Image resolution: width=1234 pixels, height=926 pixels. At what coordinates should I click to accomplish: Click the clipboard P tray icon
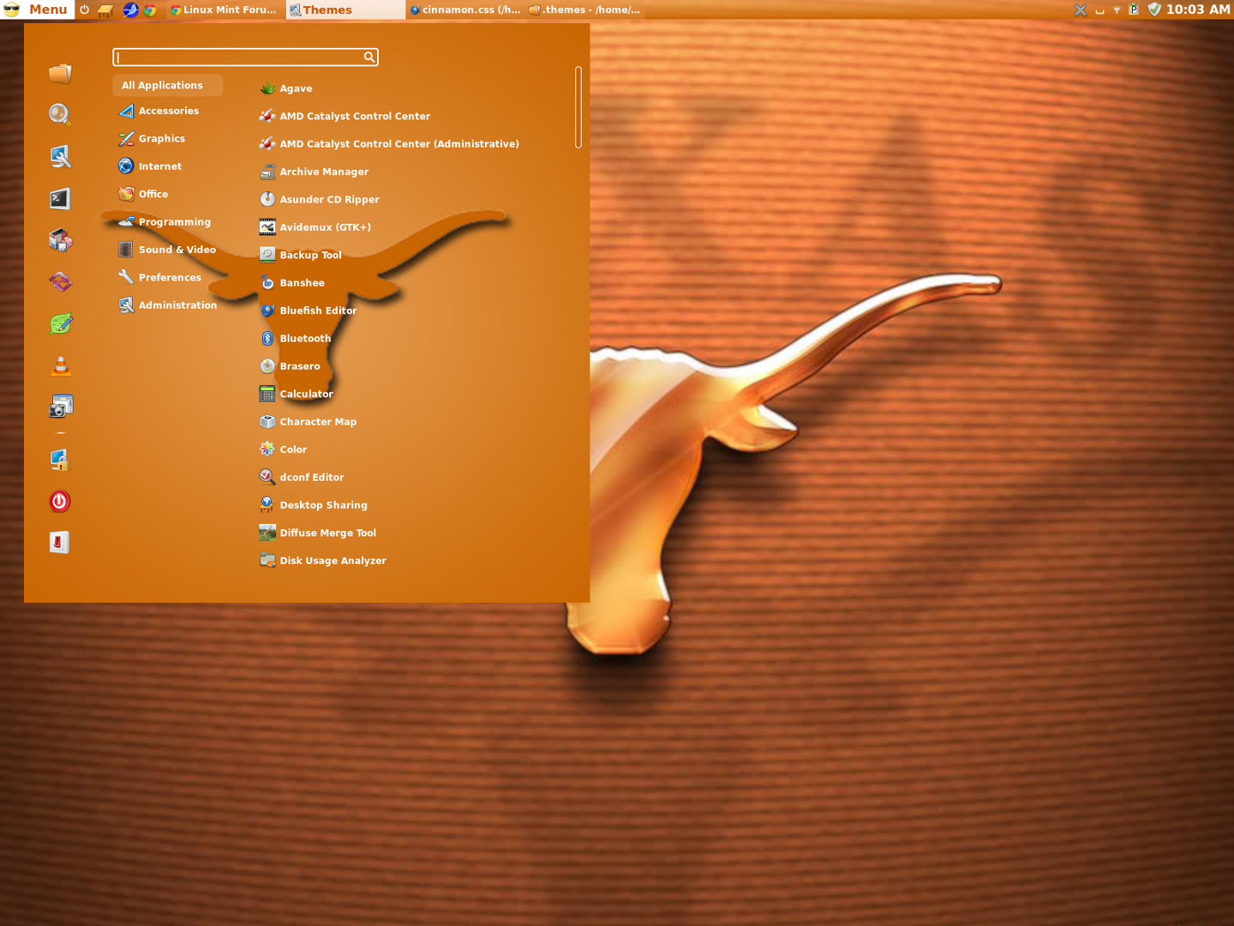coord(1134,9)
